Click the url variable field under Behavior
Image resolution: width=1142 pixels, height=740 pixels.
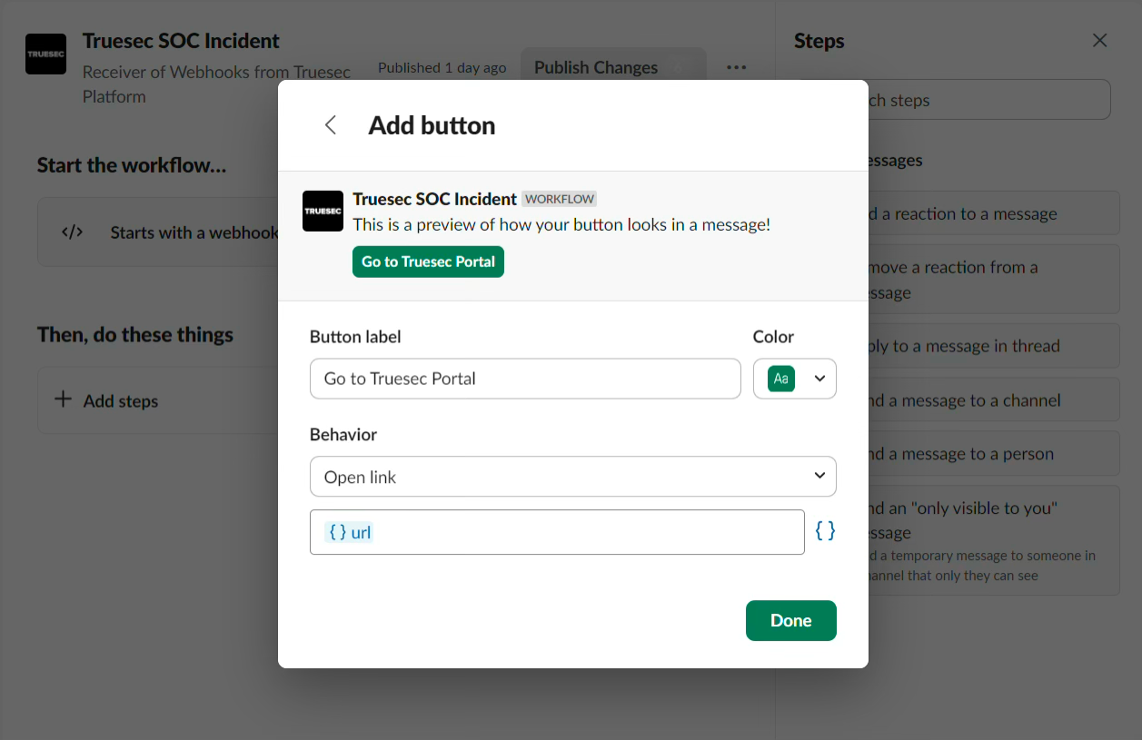click(557, 531)
